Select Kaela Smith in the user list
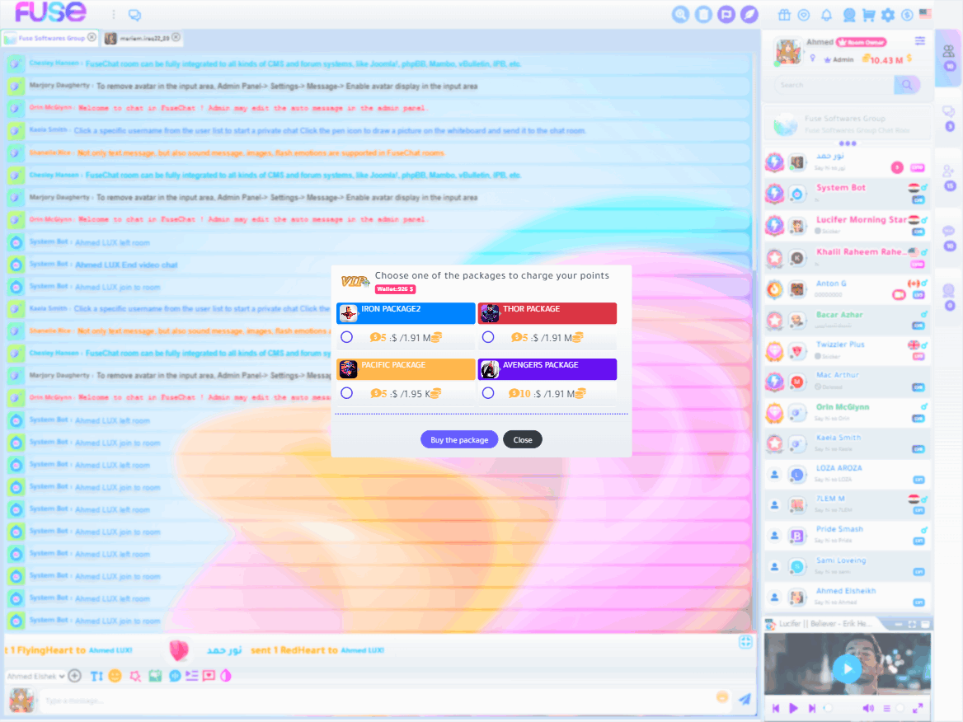The width and height of the screenshot is (963, 722). pos(847,443)
